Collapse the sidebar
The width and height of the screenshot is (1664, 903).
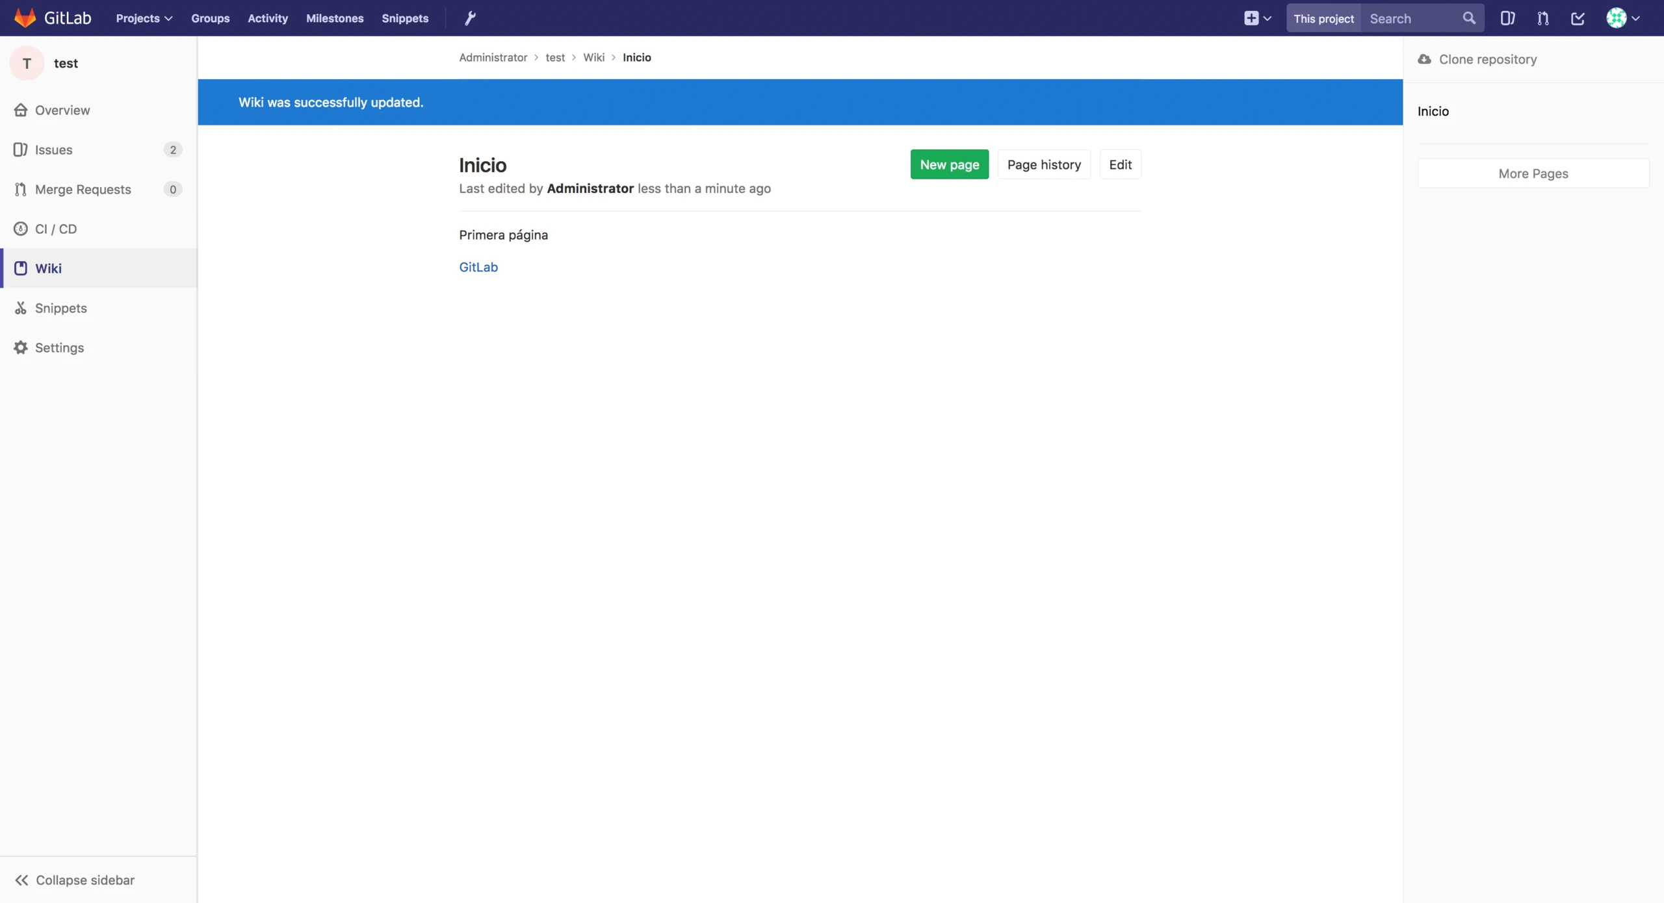coord(75,880)
